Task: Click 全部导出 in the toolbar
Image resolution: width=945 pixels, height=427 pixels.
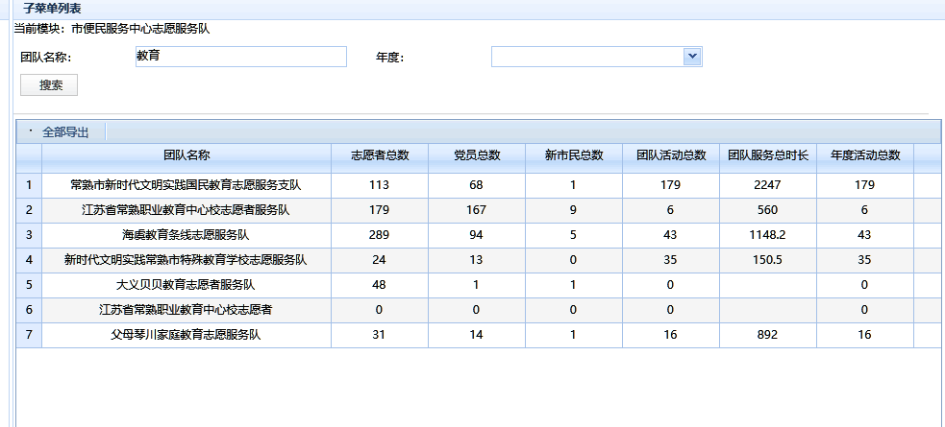Action: (x=65, y=132)
